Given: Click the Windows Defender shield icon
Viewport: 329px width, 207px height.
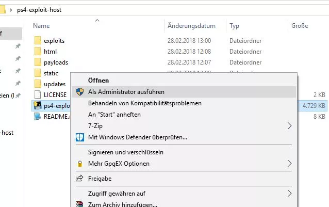Looking at the screenshot, I should click(x=80, y=137).
